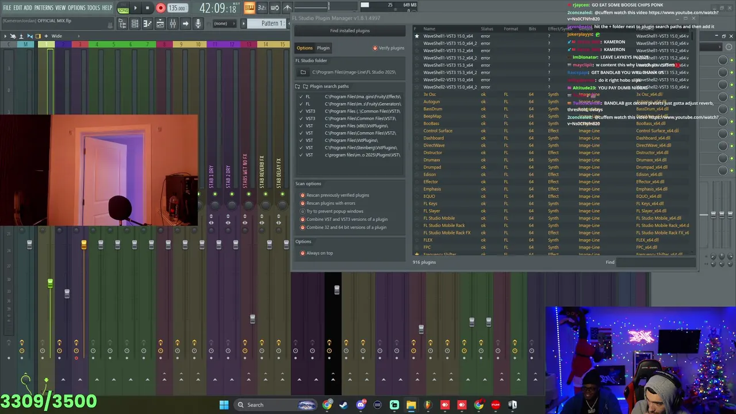Toggle the loop recording icon
The width and height of the screenshot is (736, 414).
[x=274, y=7]
